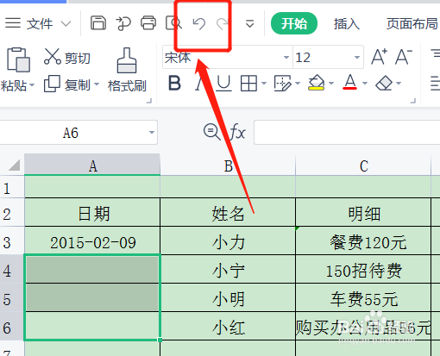Click the Save icon
440x356 pixels.
[98, 23]
